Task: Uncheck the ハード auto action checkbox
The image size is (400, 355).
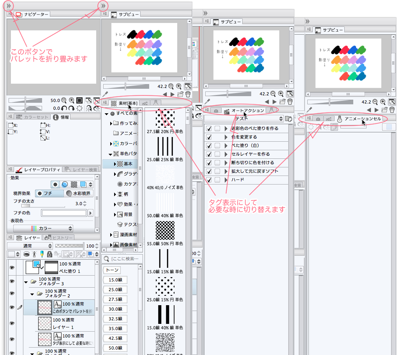Action: pyautogui.click(x=209, y=180)
